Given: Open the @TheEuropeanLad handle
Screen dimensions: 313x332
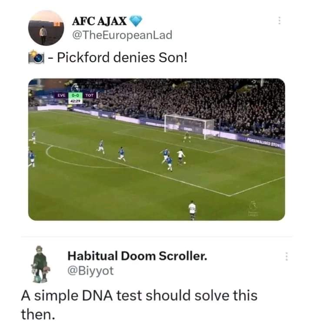Looking at the screenshot, I should 122,35.
